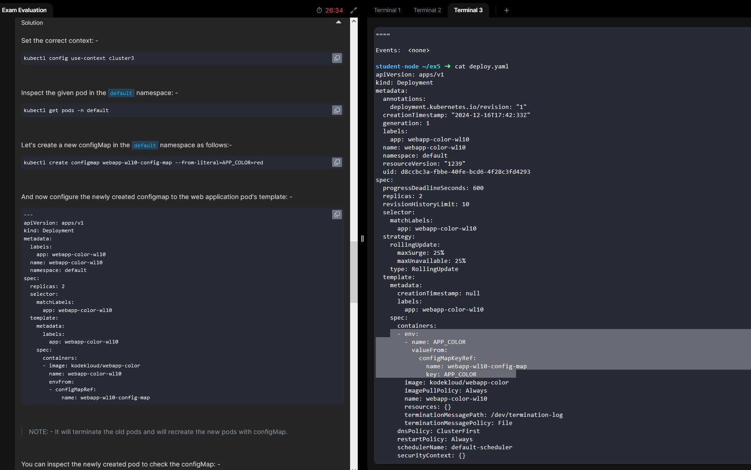This screenshot has height=470, width=751.
Task: Click the clock icon beside the timer
Action: 319,10
